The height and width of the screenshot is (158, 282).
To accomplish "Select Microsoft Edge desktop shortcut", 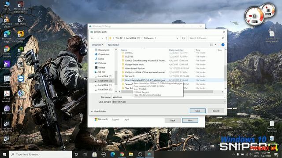I will click(x=7, y=36).
